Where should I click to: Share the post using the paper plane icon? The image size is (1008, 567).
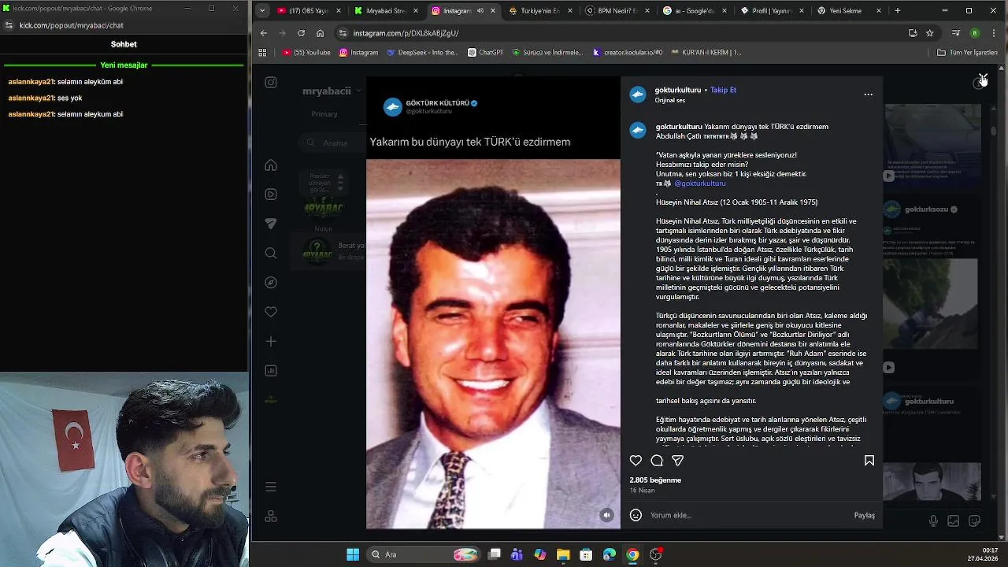(677, 461)
